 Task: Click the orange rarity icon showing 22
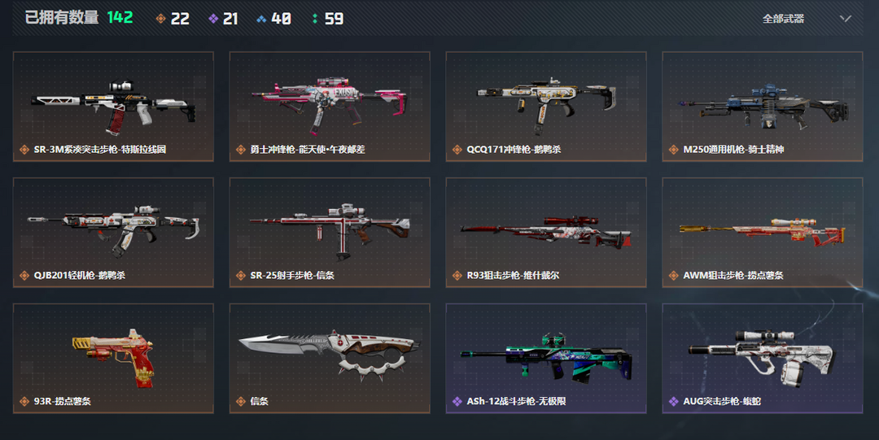coord(160,19)
